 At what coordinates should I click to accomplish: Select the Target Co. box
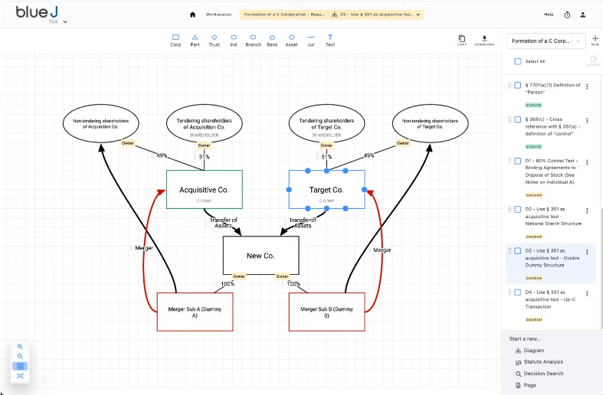[x=326, y=189]
